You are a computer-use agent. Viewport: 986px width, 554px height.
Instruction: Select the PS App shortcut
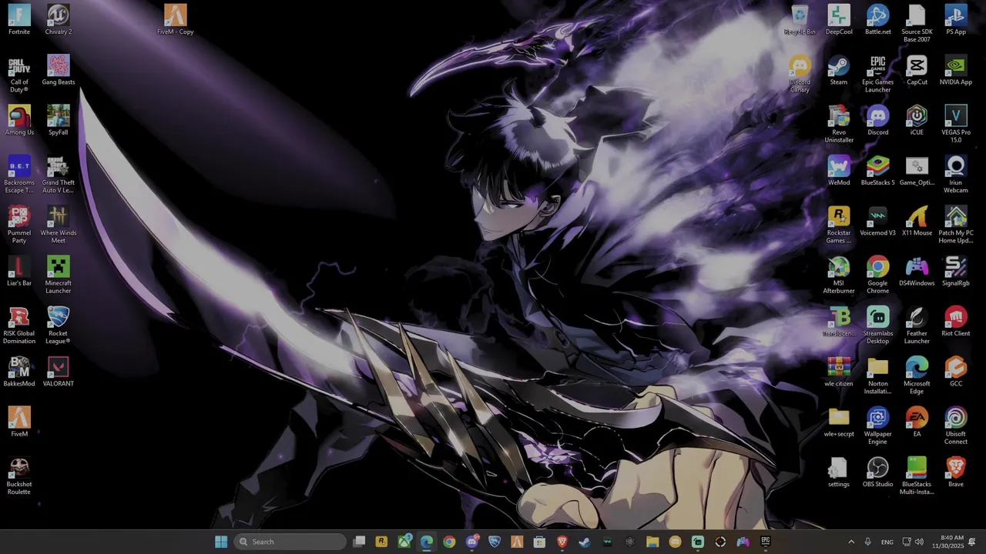tap(956, 20)
